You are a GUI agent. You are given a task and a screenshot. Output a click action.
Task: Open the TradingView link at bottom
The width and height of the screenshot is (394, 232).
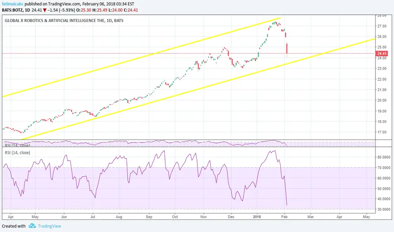49,226
